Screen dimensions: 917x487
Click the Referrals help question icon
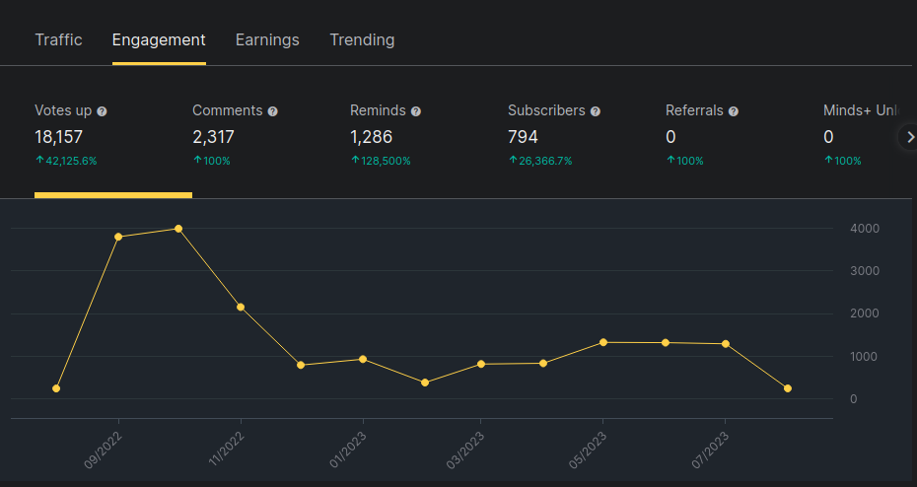(734, 111)
